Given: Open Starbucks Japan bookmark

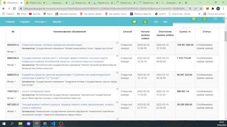Looking at the screenshot, I should coord(141,14).
